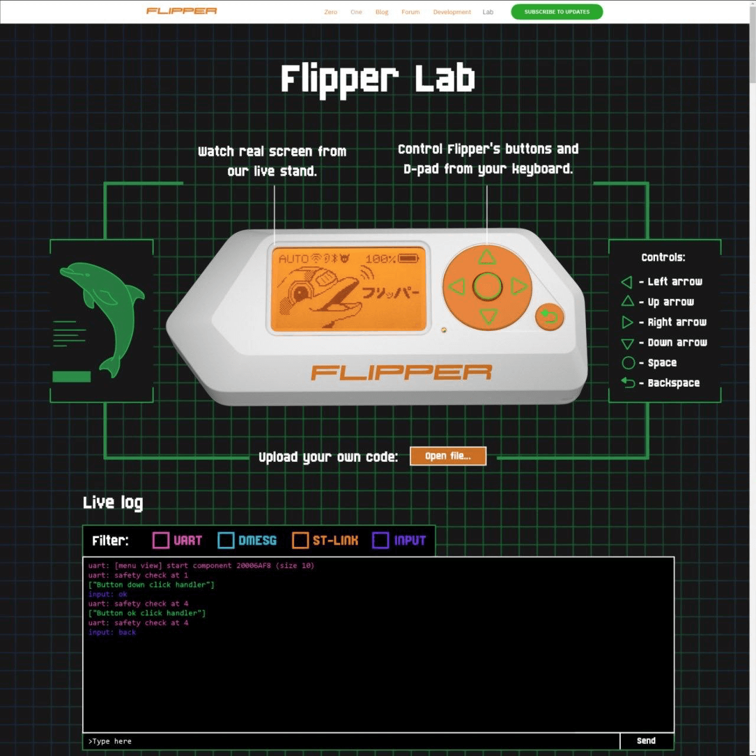Click the Live log heading

pos(113,503)
